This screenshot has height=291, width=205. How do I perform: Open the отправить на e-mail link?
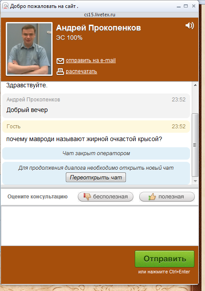[x=91, y=60]
